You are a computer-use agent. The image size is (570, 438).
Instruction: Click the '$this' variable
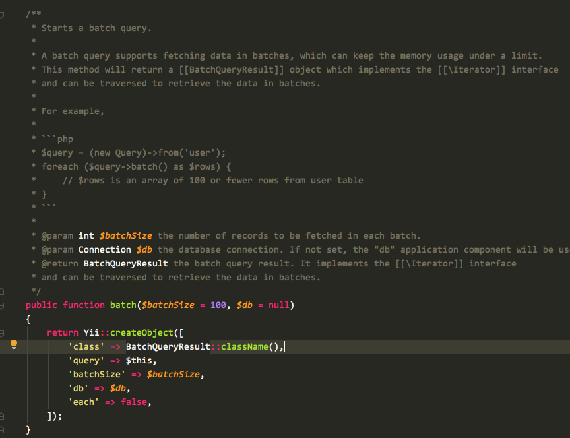139,361
